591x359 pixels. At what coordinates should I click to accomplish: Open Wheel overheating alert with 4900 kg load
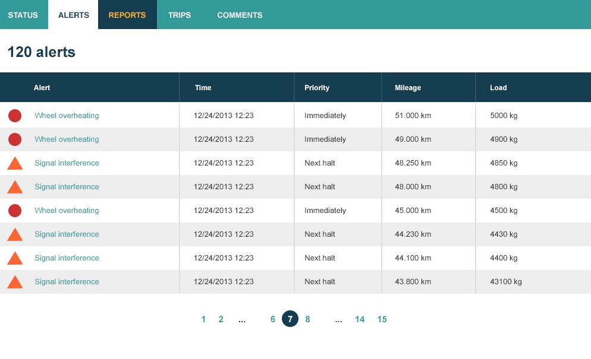(67, 139)
